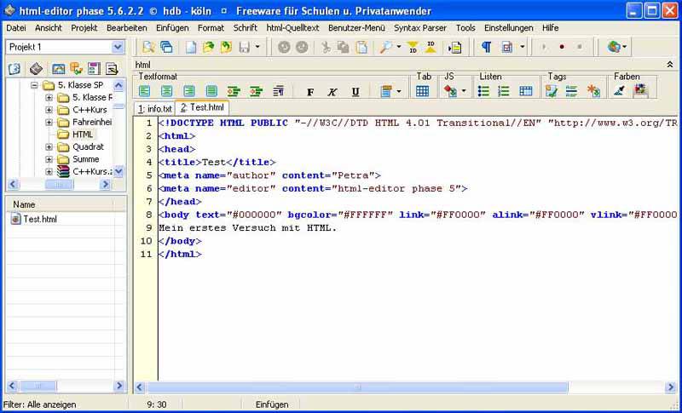682x413 pixels.
Task: Click the new blank document icon
Action: click(191, 47)
